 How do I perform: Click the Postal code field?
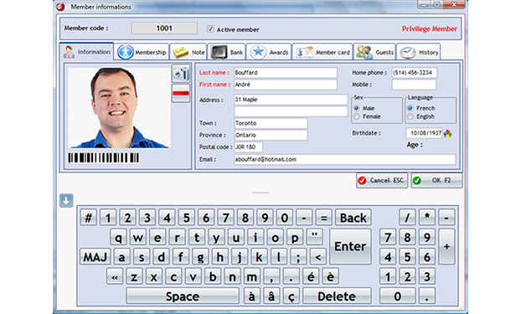(248, 147)
